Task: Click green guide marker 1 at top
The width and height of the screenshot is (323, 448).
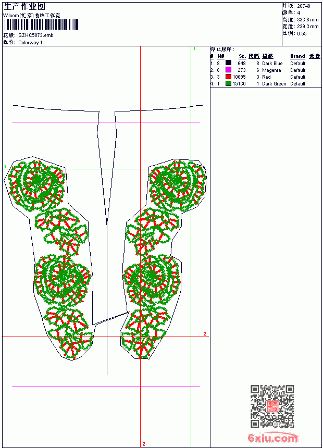Action: [194, 49]
